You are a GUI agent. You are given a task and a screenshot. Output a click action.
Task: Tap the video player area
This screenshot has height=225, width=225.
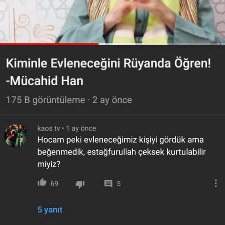pyautogui.click(x=112, y=21)
